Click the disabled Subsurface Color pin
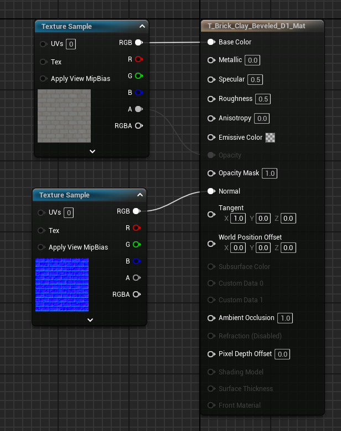 211,266
